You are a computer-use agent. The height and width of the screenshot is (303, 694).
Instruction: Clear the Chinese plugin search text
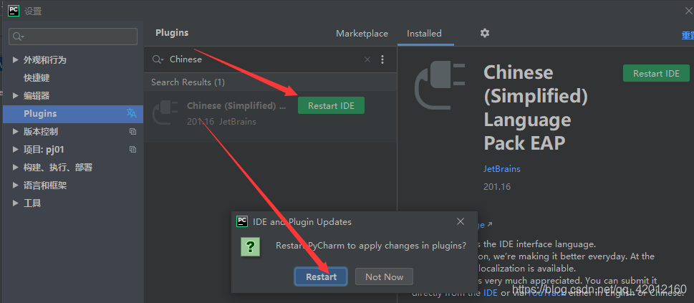click(367, 59)
